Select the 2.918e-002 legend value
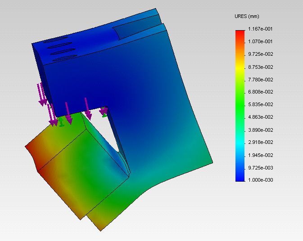The width and height of the screenshot is (303, 241). click(x=261, y=142)
